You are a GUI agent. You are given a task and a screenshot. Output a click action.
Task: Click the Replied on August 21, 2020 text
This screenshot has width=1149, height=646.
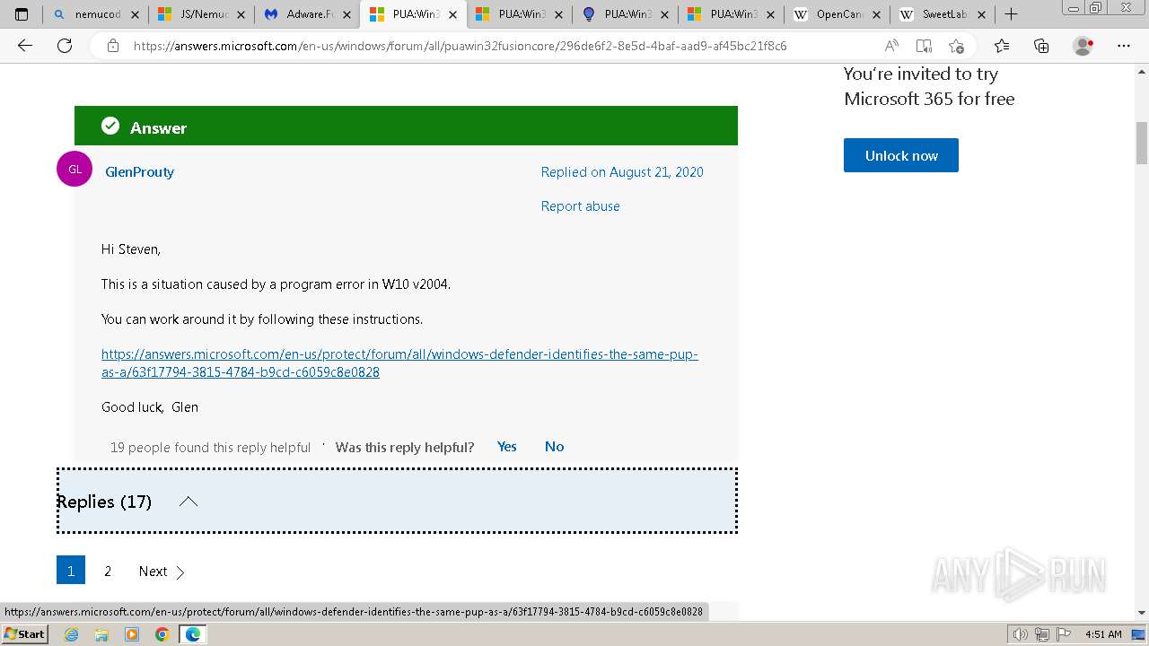pyautogui.click(x=622, y=171)
